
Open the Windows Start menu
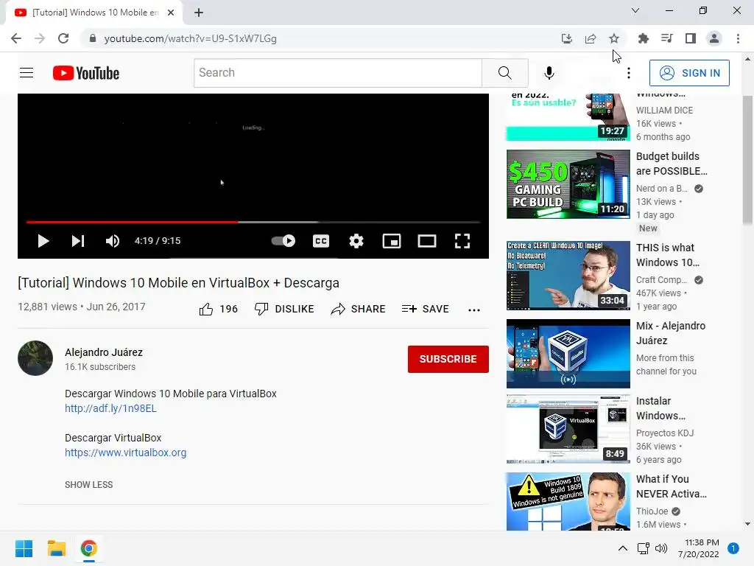(x=24, y=548)
